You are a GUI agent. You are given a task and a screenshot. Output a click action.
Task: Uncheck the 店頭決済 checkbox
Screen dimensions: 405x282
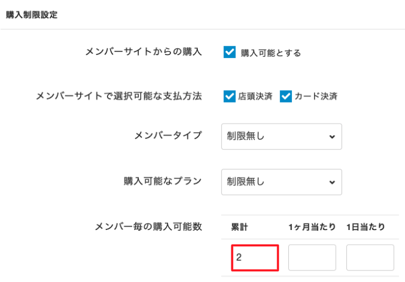230,96
